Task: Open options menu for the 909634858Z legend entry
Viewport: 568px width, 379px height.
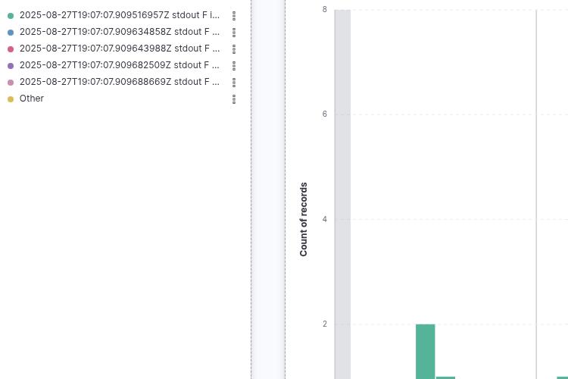Action: (234, 32)
